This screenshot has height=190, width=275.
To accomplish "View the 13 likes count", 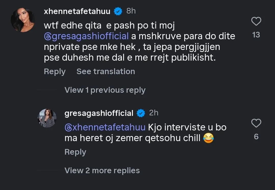I will [x=256, y=35].
